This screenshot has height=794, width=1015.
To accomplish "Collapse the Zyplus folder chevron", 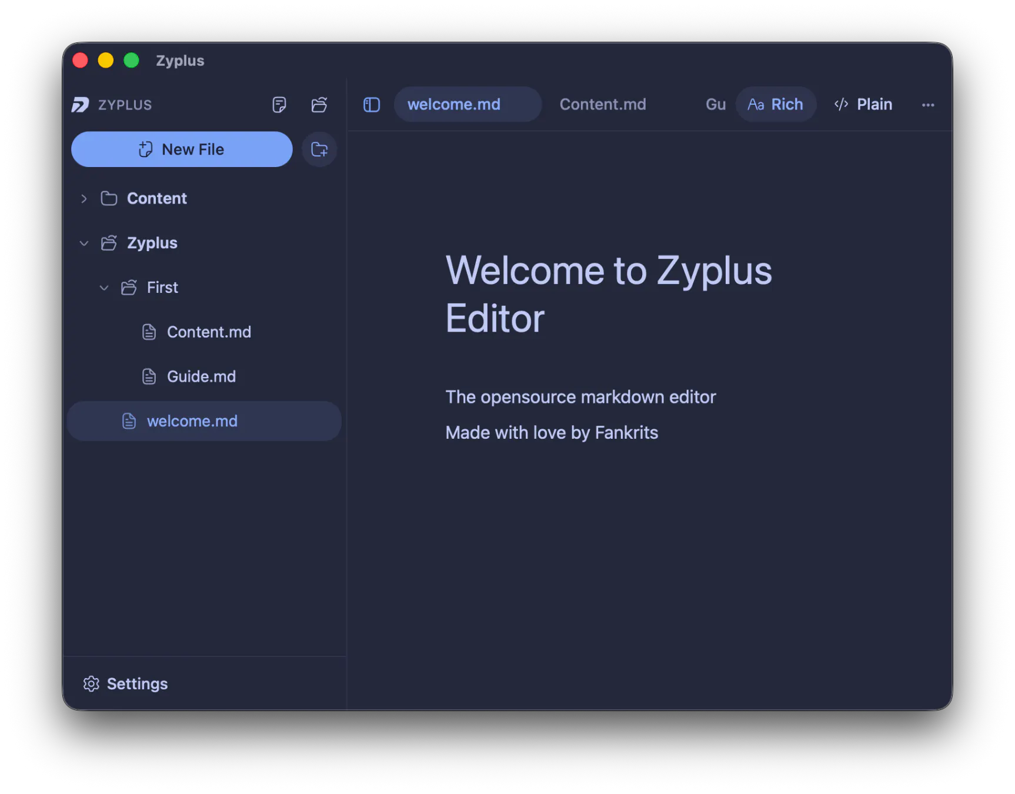I will pyautogui.click(x=84, y=243).
